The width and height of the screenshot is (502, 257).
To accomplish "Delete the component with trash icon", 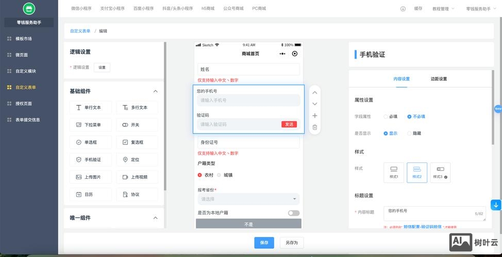I will click(x=315, y=127).
